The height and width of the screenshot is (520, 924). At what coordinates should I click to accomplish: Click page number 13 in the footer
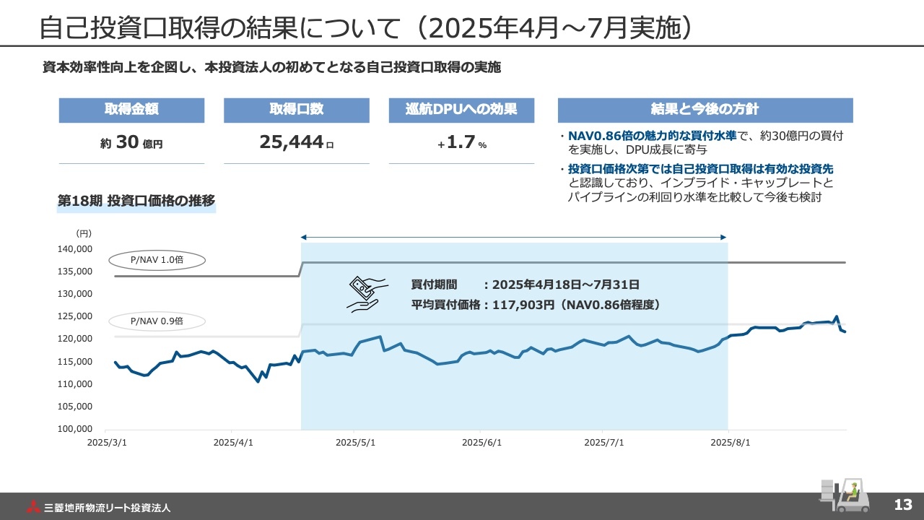tap(903, 504)
